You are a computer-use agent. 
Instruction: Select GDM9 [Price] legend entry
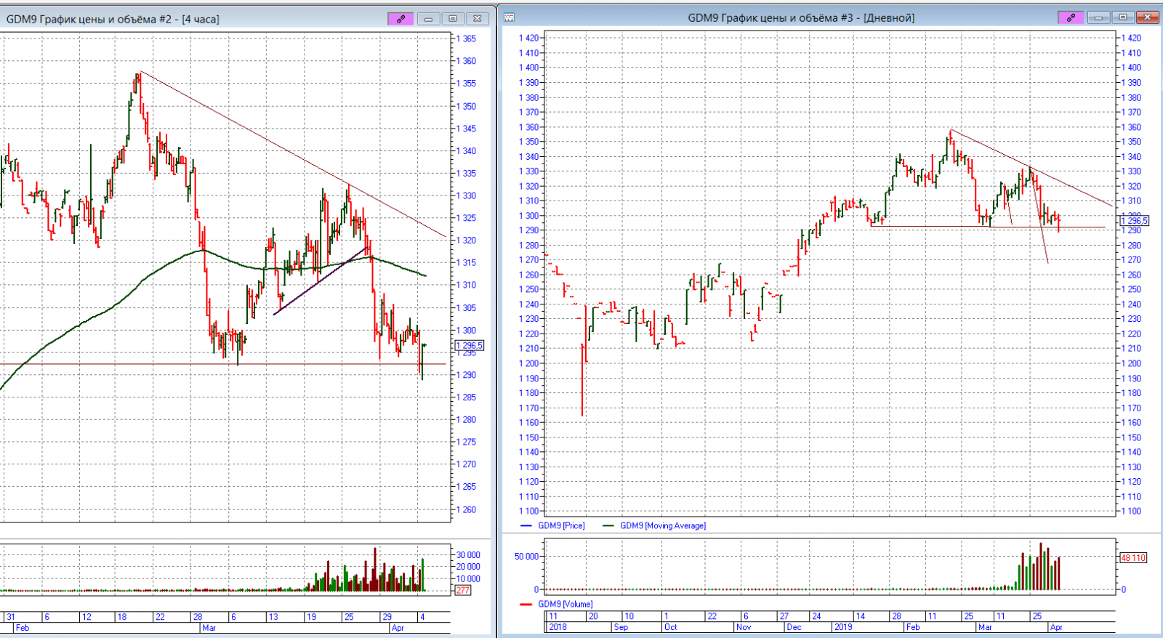coord(561,525)
